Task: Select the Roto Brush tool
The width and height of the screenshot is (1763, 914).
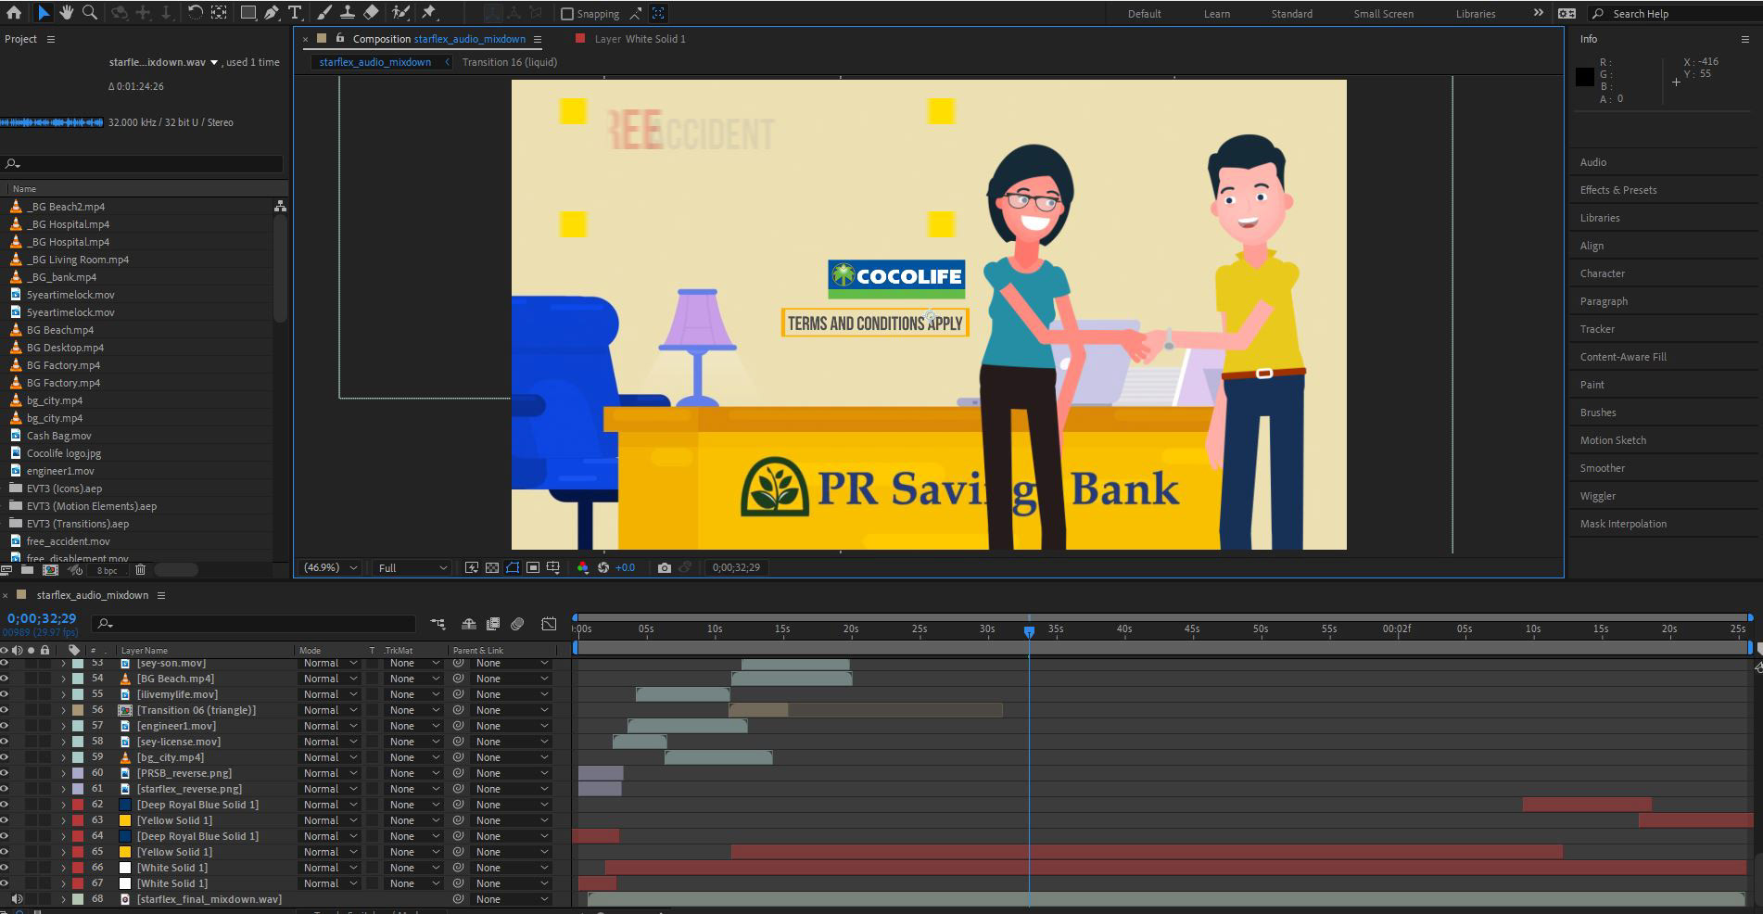Action: [x=400, y=12]
